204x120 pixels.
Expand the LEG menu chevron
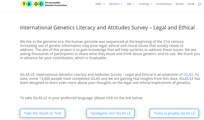pos(133,4)
